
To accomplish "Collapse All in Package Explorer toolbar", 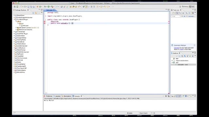I will (33, 13).
